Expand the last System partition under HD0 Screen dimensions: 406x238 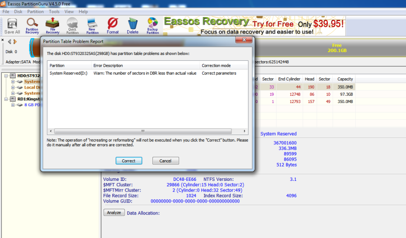13,93
